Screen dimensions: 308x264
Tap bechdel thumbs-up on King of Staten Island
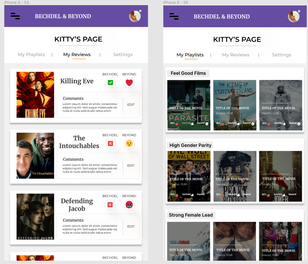pos(238,124)
